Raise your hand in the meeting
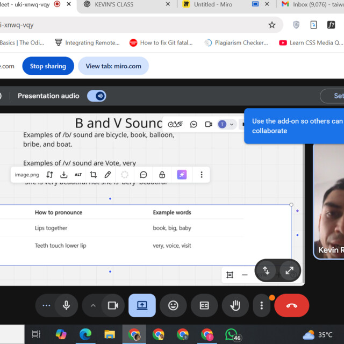This screenshot has height=344, width=344. [235, 305]
